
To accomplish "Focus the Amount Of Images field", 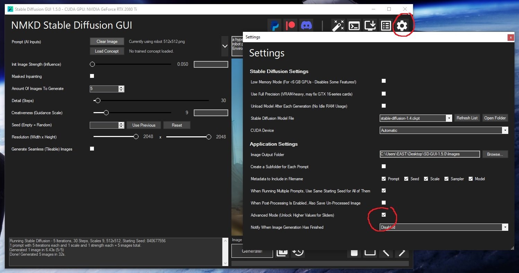I will point(104,89).
